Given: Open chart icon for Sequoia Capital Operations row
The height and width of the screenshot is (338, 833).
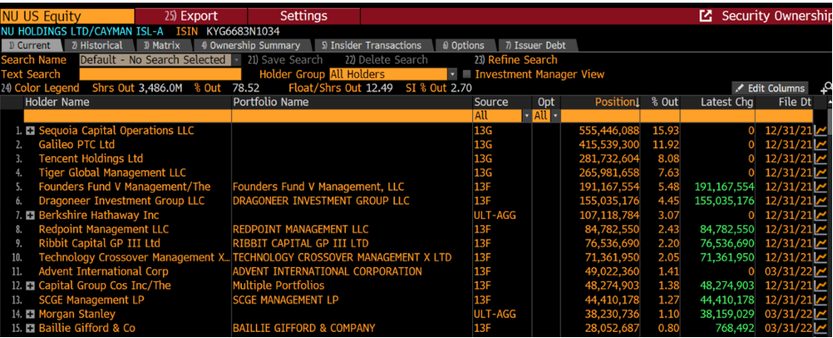Looking at the screenshot, I should click(821, 130).
